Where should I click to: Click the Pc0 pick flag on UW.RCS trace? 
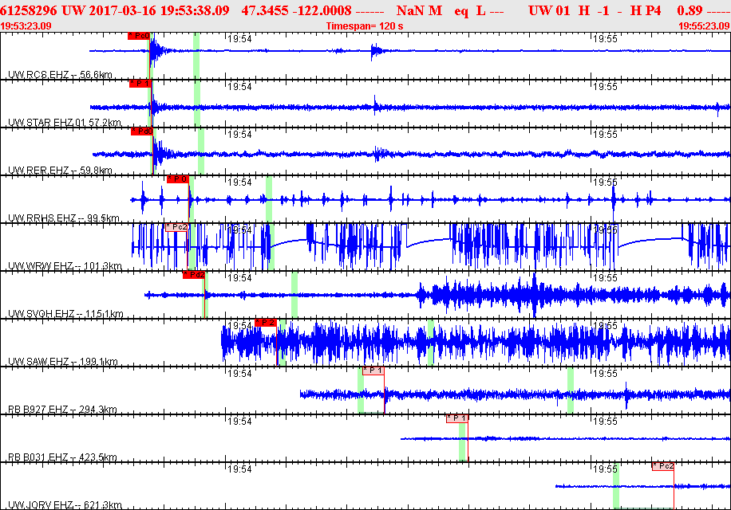138,36
